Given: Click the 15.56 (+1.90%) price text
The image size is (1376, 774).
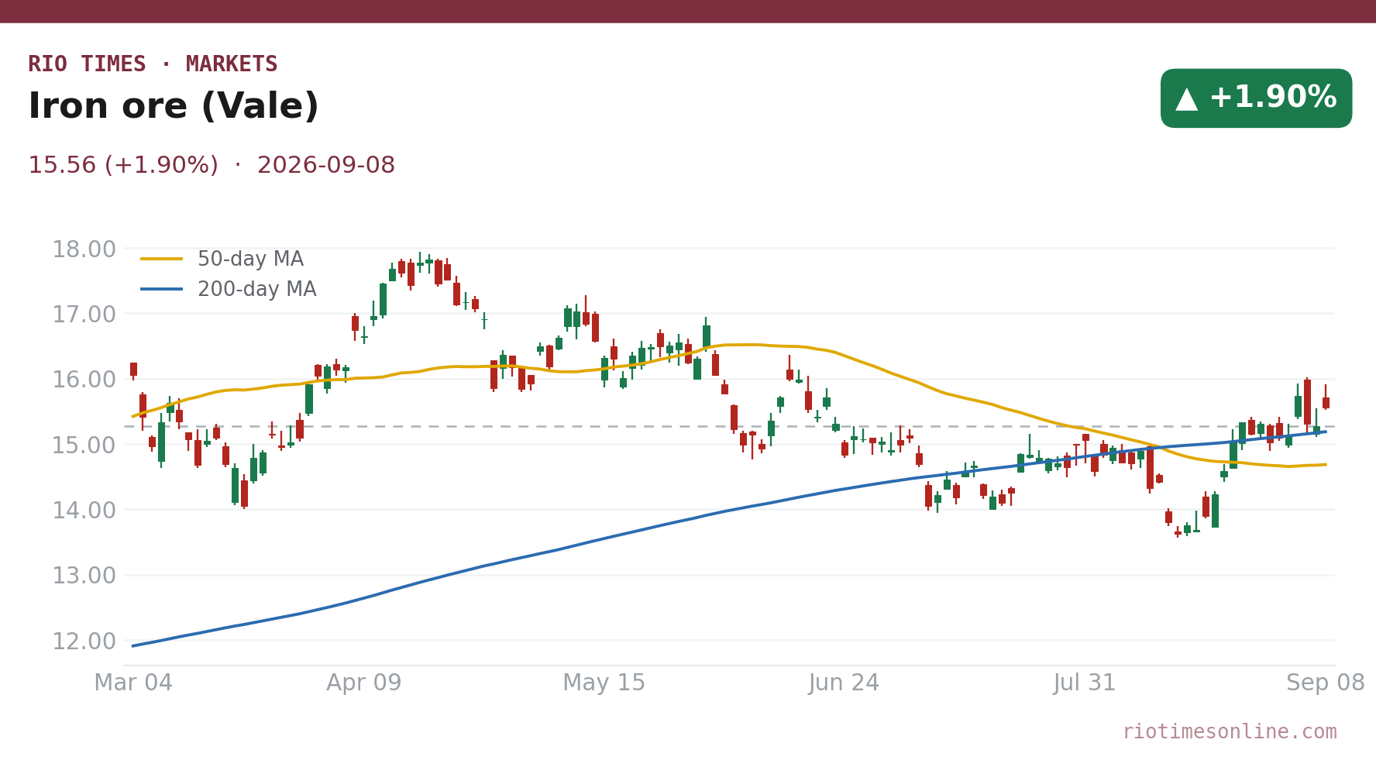Looking at the screenshot, I should pos(123,166).
